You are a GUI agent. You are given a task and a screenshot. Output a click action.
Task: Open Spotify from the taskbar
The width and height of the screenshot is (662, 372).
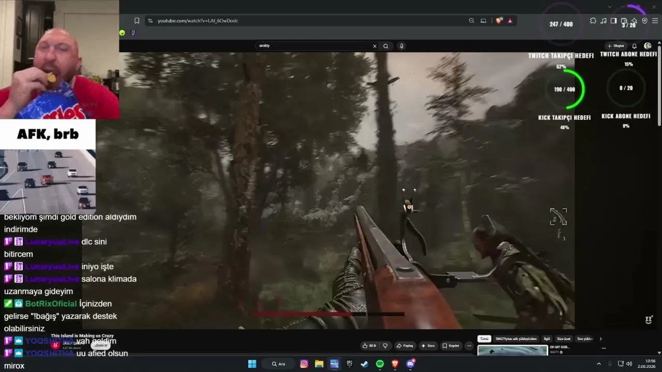(380, 364)
